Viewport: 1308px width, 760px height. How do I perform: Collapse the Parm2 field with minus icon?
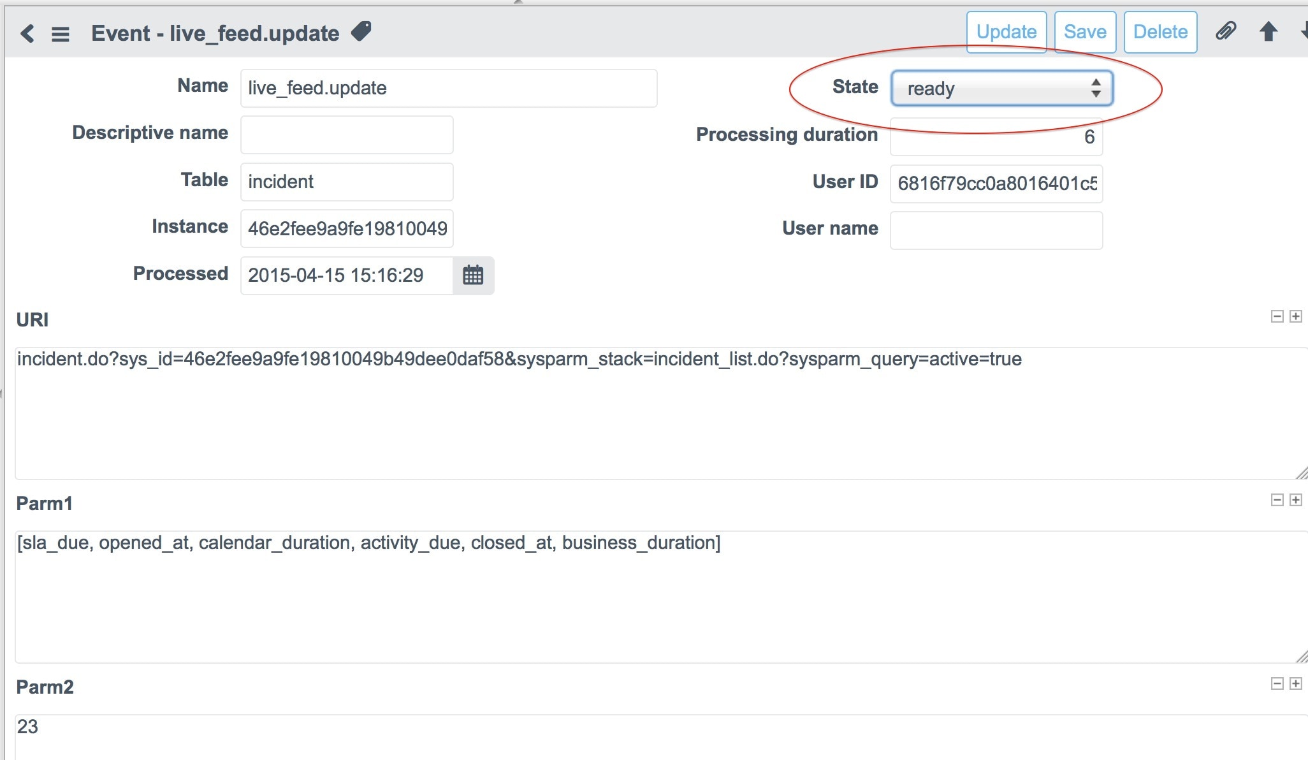[x=1277, y=683]
